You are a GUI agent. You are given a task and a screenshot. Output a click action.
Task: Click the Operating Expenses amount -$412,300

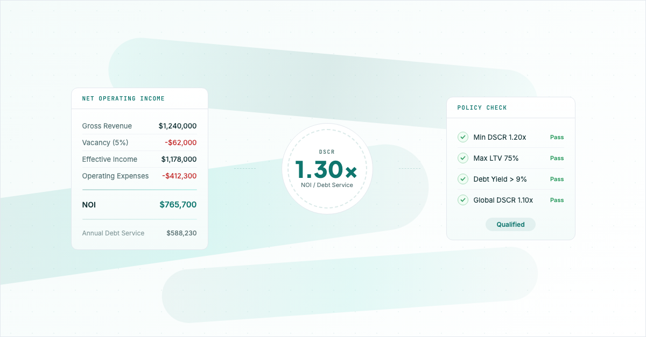[179, 176]
